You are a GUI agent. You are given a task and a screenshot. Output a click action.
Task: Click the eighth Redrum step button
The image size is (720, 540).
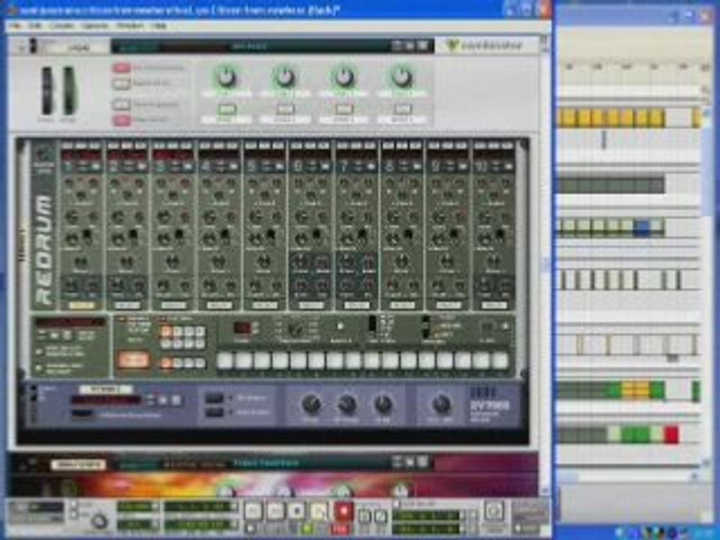click(353, 361)
